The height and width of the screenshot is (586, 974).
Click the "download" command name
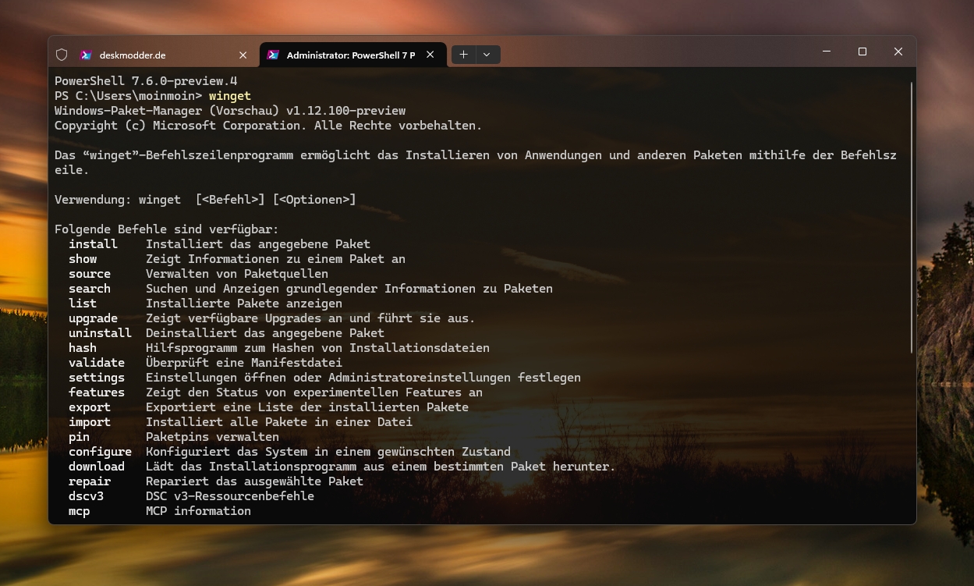pos(97,467)
